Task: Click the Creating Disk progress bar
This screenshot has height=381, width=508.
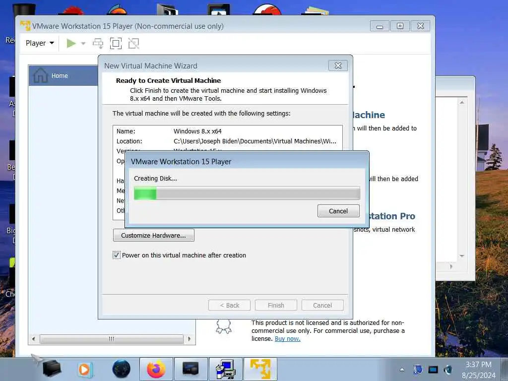Action: coord(247,193)
